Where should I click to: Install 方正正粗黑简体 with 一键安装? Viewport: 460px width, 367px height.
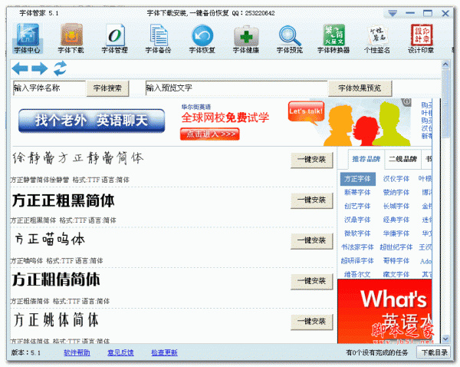(311, 200)
